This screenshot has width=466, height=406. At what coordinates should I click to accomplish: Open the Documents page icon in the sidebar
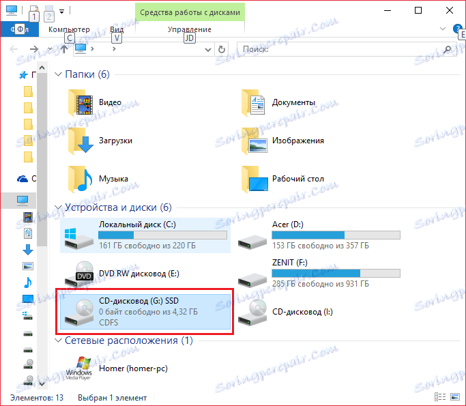[x=28, y=233]
